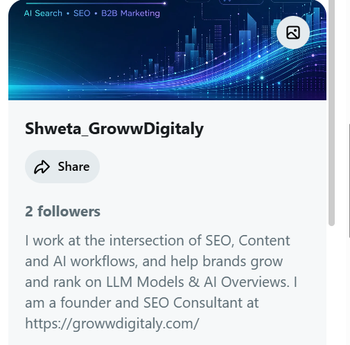Click the scrollbar track below the thumb
350x345 pixels.
pos(331,286)
